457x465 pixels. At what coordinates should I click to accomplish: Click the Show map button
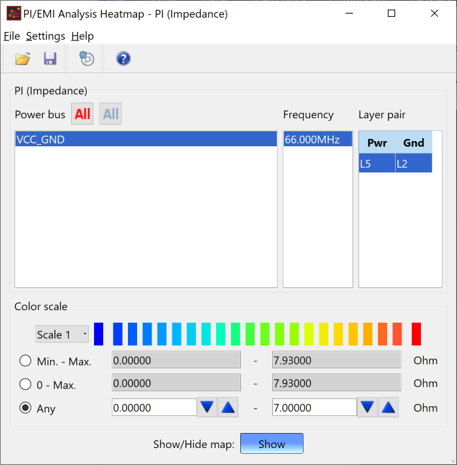272,443
